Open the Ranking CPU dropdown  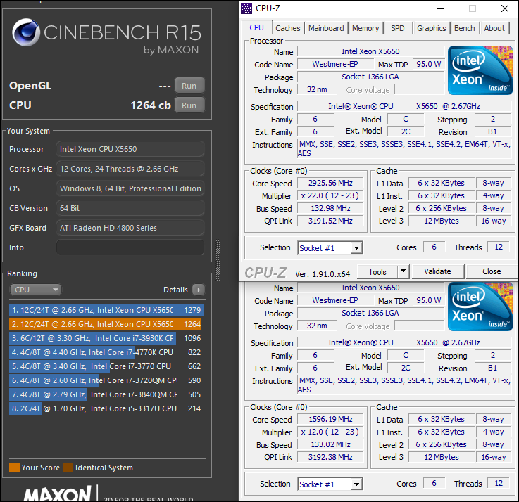point(35,290)
